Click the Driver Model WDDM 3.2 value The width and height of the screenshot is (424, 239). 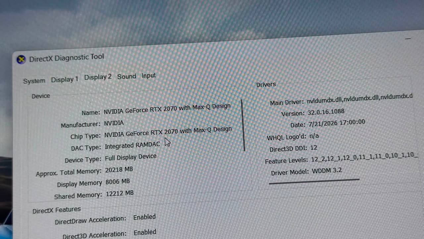(327, 171)
